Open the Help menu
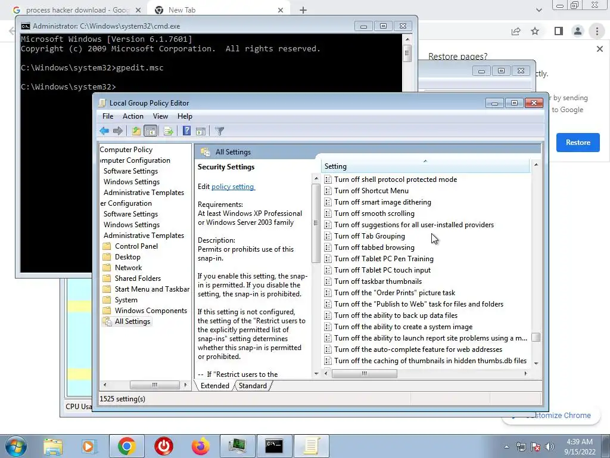This screenshot has height=458, width=610. pyautogui.click(x=185, y=116)
